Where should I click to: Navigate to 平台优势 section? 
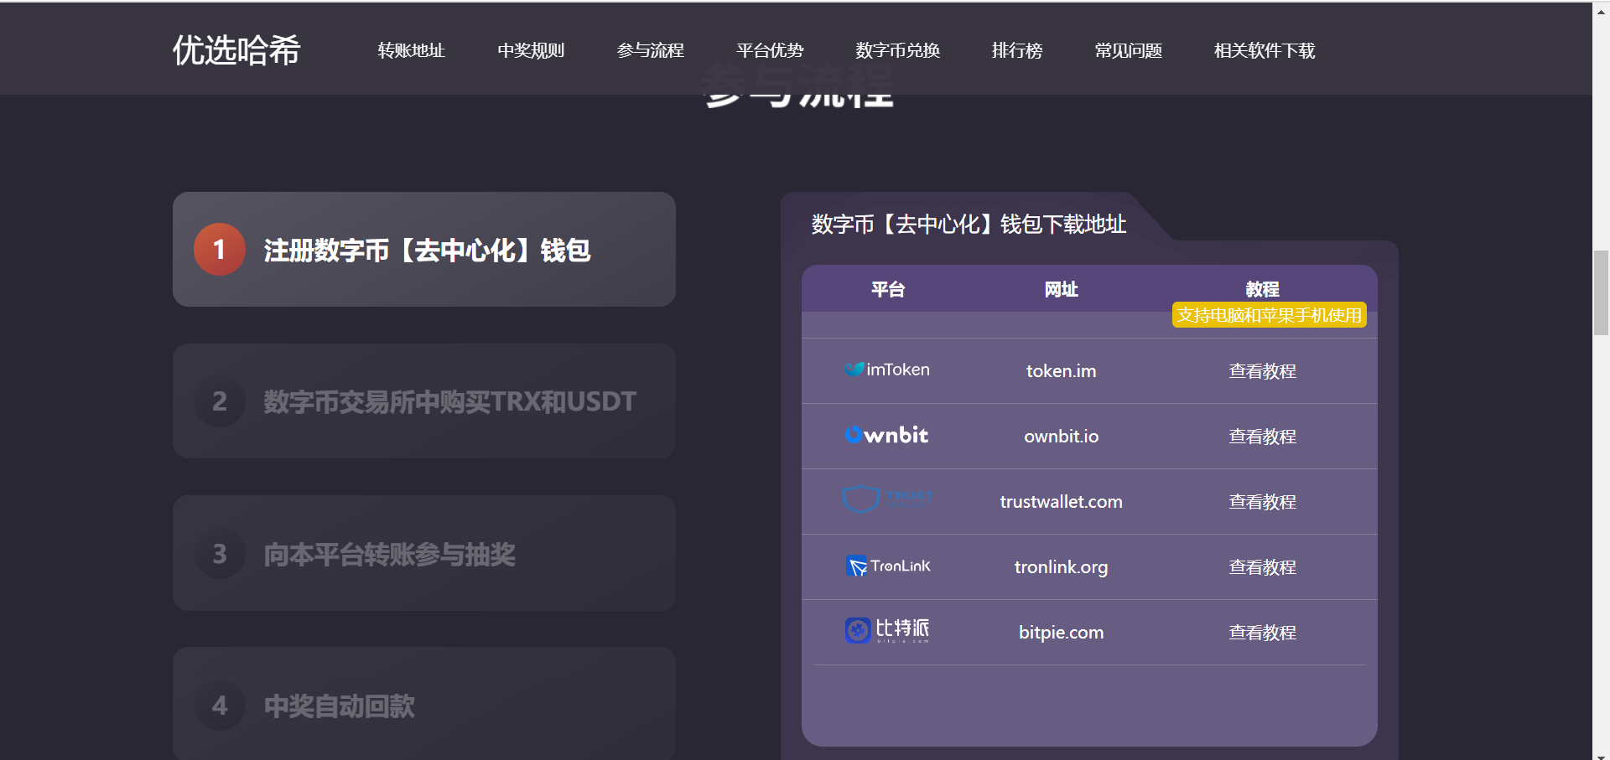(x=769, y=50)
